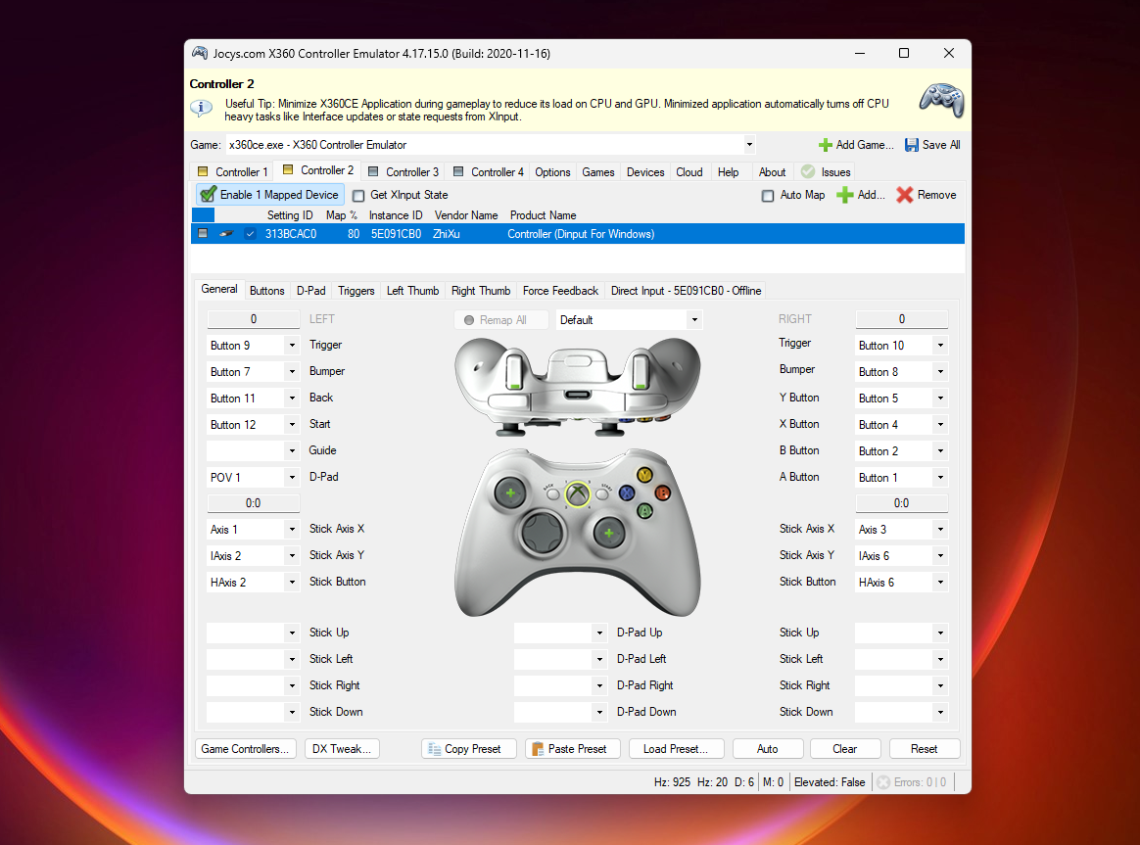
Task: Expand the Back Button 11 dropdown
Action: pos(292,399)
